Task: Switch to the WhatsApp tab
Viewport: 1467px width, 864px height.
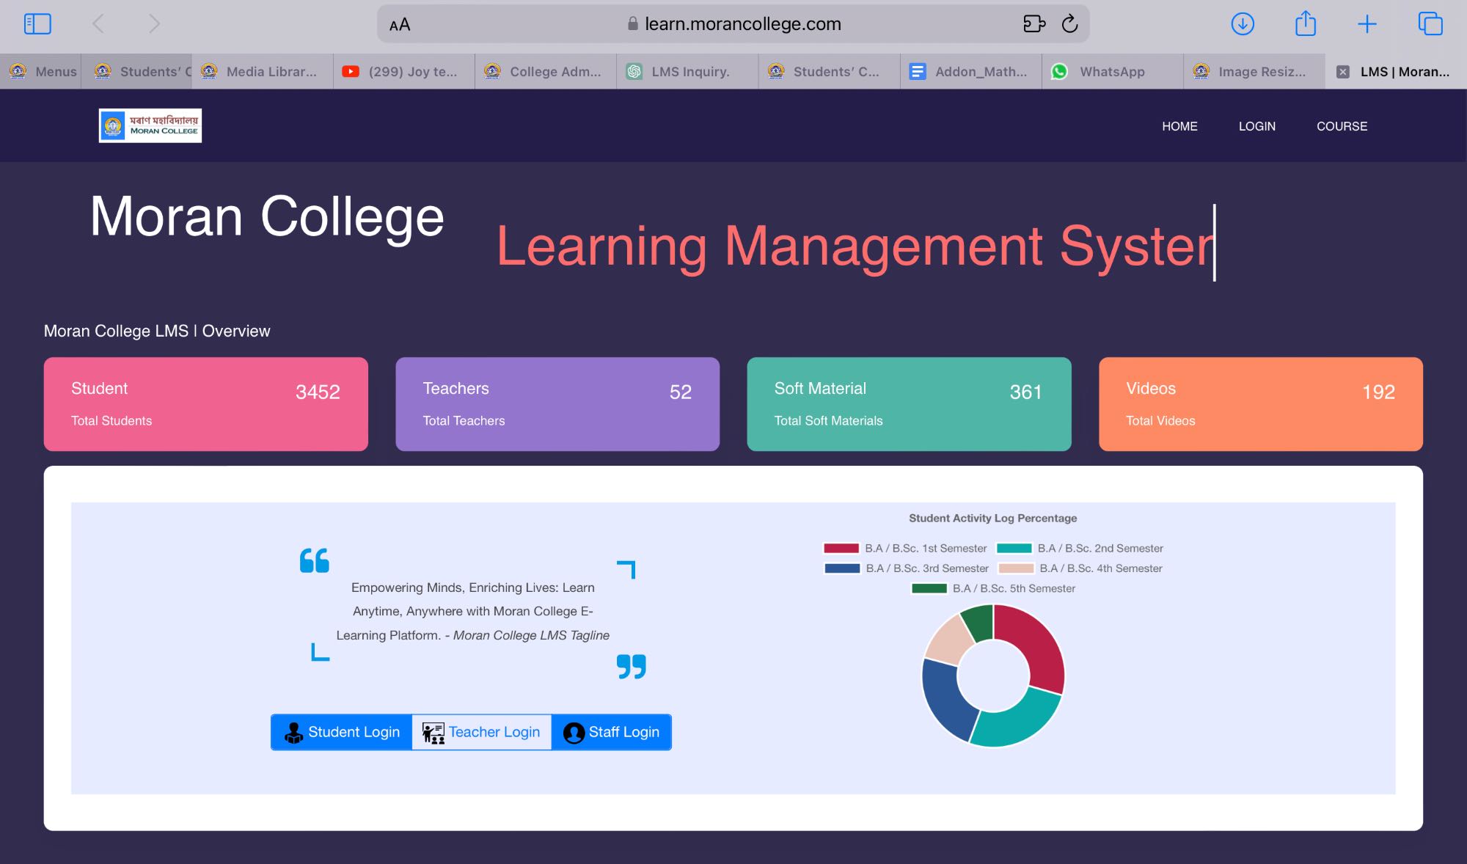Action: tap(1113, 72)
